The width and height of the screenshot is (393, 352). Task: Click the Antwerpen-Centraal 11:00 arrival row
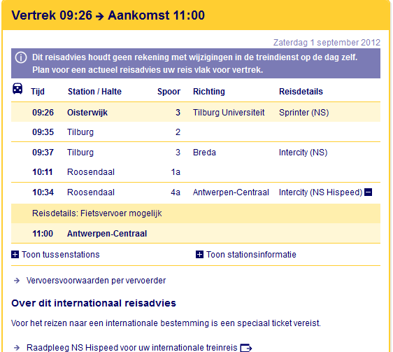pos(196,233)
